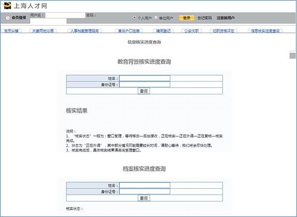Click 查询 button under 档案核实进度查询
297x217 pixels.
click(144, 198)
